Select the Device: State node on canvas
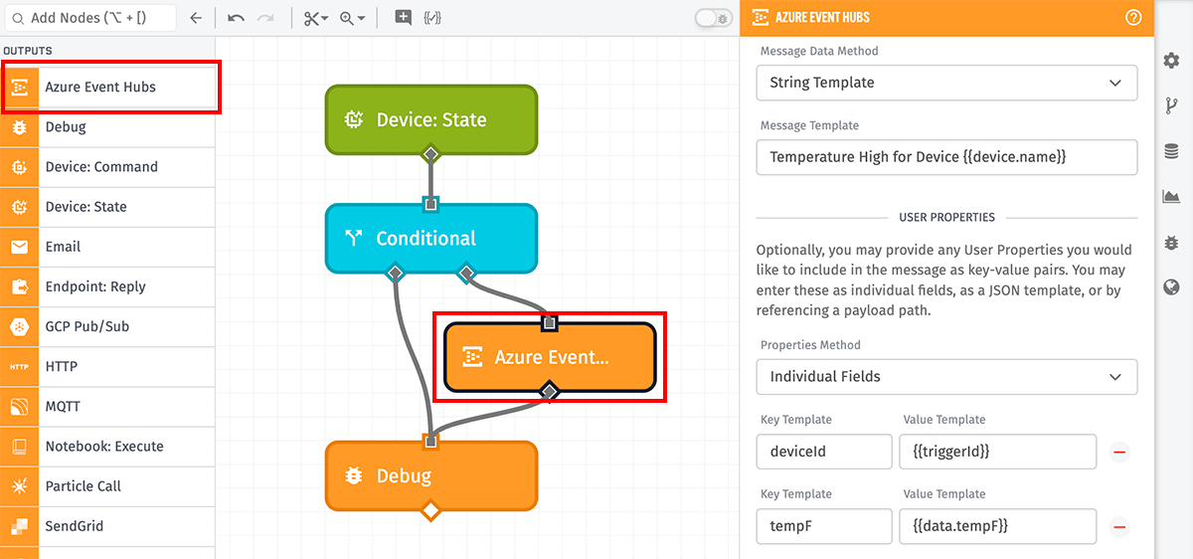The width and height of the screenshot is (1193, 559). pos(431,119)
